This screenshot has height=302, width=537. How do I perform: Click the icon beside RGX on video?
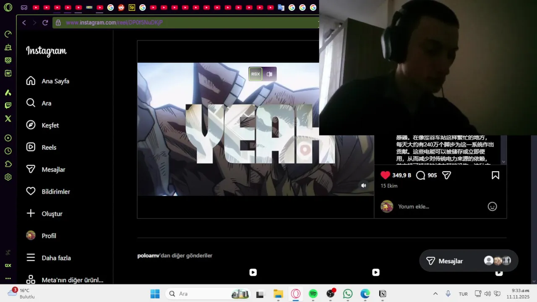click(x=269, y=74)
